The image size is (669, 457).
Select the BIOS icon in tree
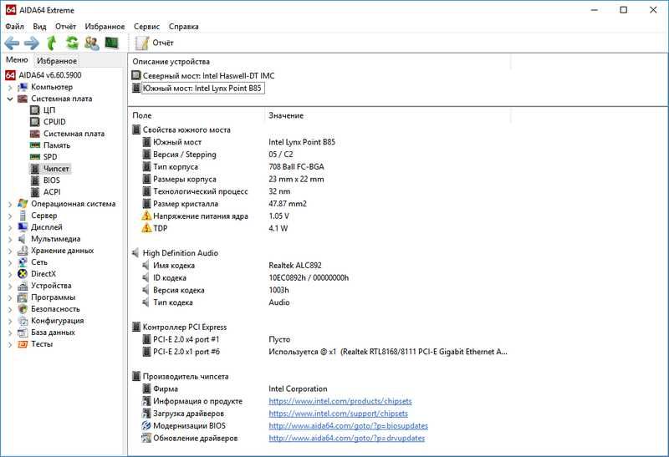(35, 180)
